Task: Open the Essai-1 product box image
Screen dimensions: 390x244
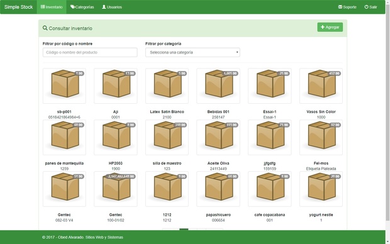Action: click(270, 86)
